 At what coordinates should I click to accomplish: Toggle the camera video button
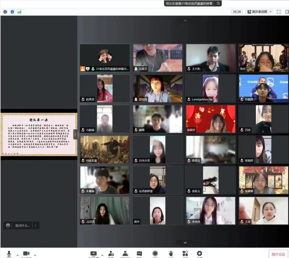[x=26, y=253]
